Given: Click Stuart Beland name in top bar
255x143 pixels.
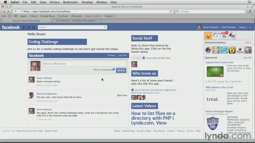Looking at the screenshot, I should (210, 27).
